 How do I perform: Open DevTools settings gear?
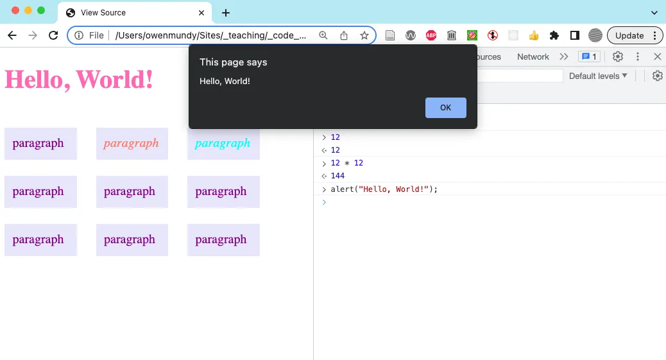618,56
